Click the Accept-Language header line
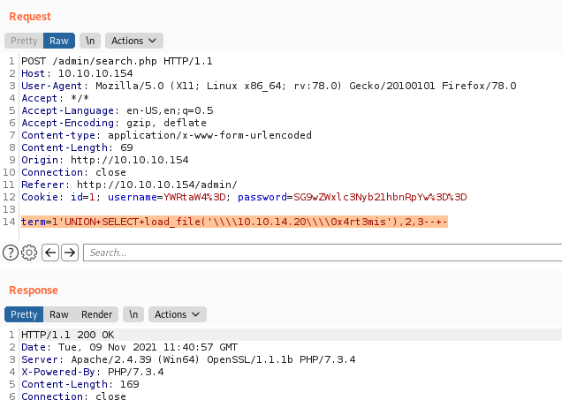562x400 pixels. click(118, 110)
